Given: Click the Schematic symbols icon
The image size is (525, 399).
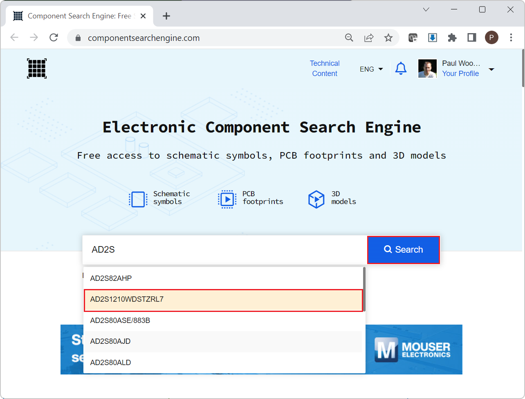Looking at the screenshot, I should coord(138,199).
